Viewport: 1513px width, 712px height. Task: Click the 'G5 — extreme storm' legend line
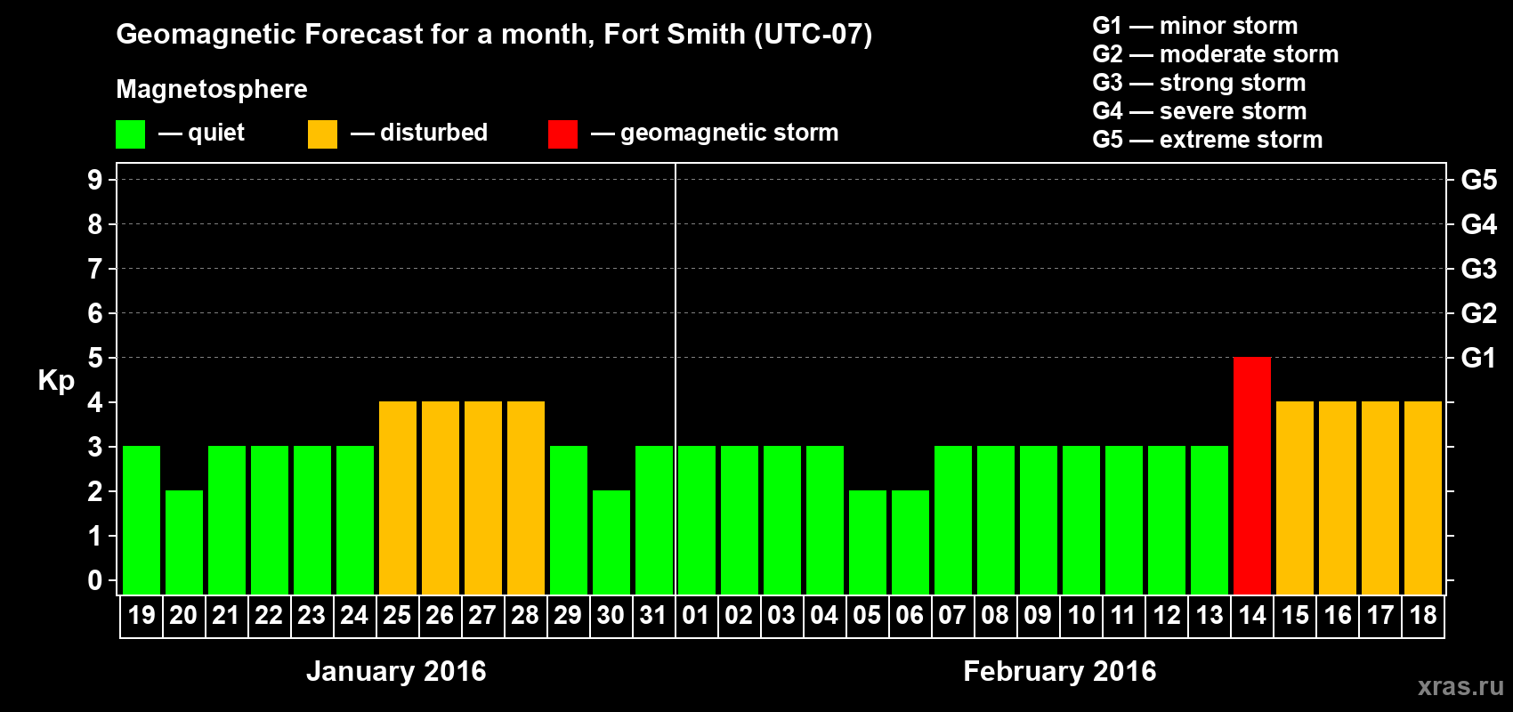pos(1208,140)
